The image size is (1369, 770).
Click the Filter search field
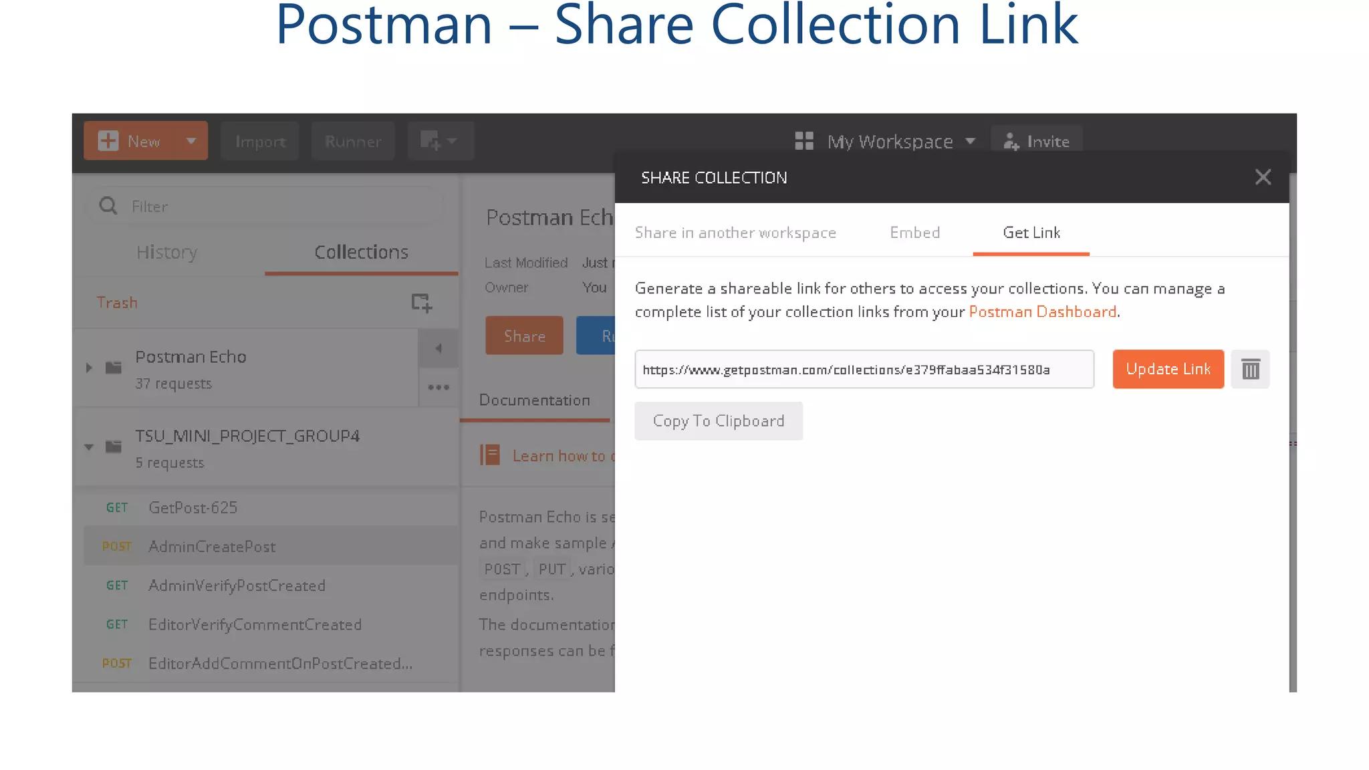click(x=265, y=206)
